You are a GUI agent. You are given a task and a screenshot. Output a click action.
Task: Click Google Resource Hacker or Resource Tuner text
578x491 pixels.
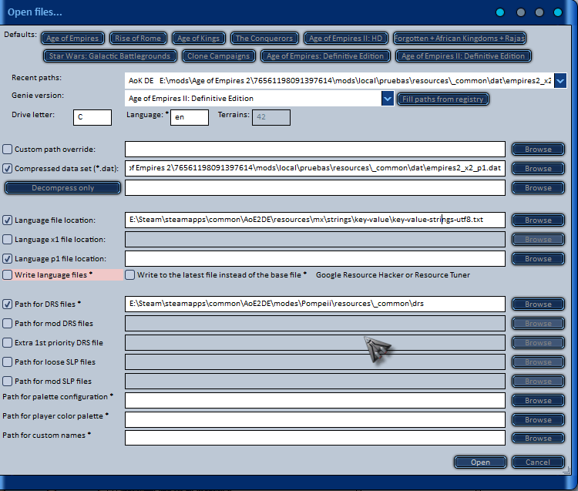393,275
